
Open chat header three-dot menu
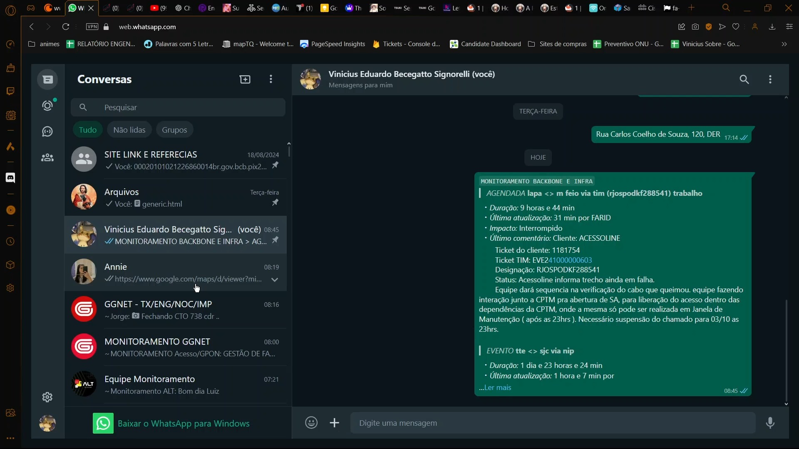(770, 79)
